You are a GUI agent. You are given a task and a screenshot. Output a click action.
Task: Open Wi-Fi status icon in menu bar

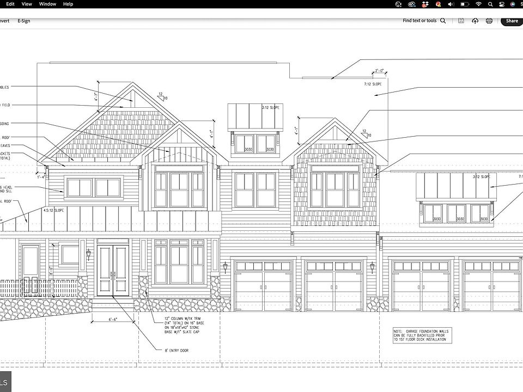point(478,4)
